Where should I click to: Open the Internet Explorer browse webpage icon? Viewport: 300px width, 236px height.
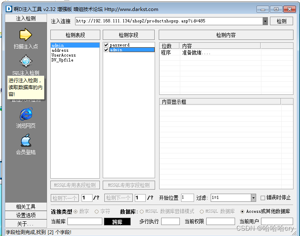(26, 114)
